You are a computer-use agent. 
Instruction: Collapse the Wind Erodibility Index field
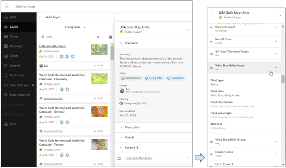276,68
